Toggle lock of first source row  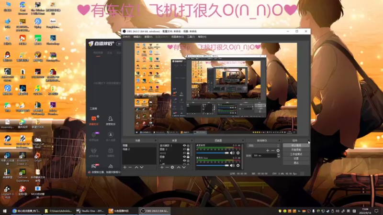pos(188,146)
